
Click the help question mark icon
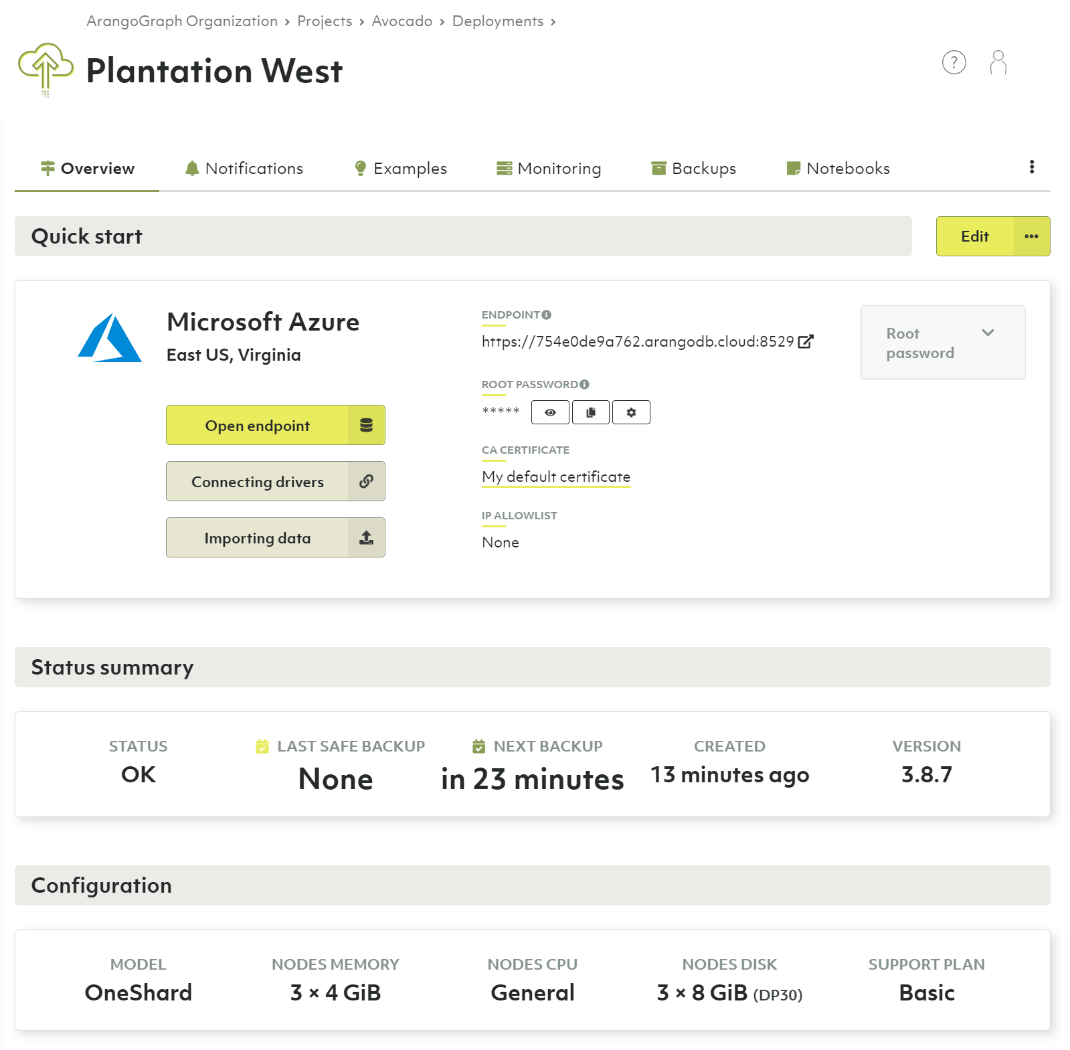point(954,62)
